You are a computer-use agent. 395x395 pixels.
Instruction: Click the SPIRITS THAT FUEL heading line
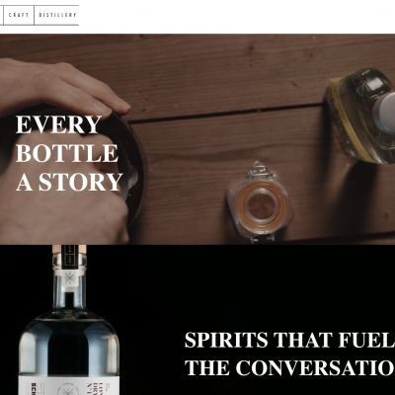click(x=289, y=340)
